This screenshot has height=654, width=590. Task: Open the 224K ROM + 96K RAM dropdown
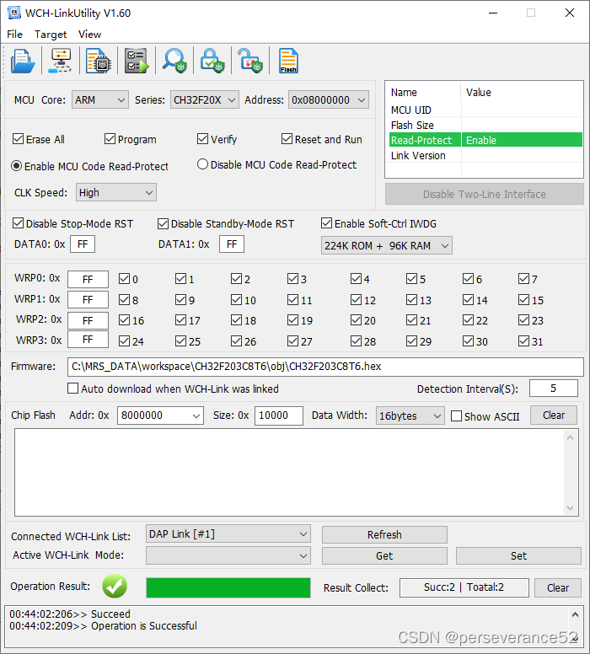[386, 245]
